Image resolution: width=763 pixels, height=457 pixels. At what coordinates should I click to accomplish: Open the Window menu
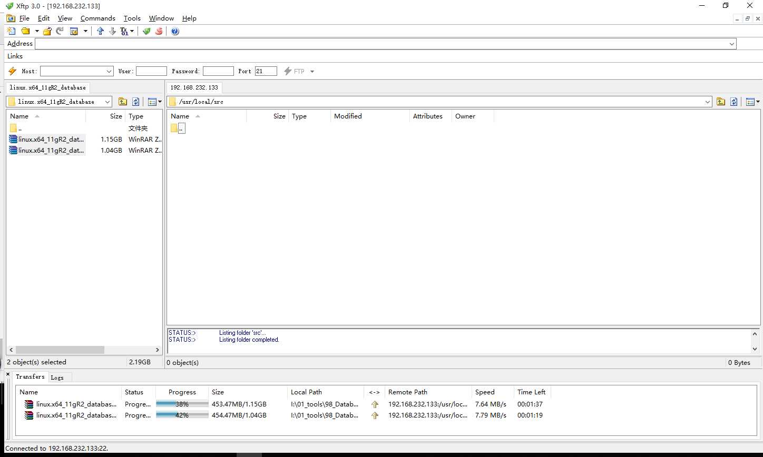[x=161, y=18]
